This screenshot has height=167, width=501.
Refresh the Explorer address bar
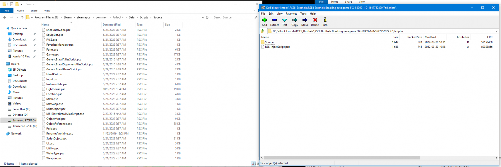(207, 17)
